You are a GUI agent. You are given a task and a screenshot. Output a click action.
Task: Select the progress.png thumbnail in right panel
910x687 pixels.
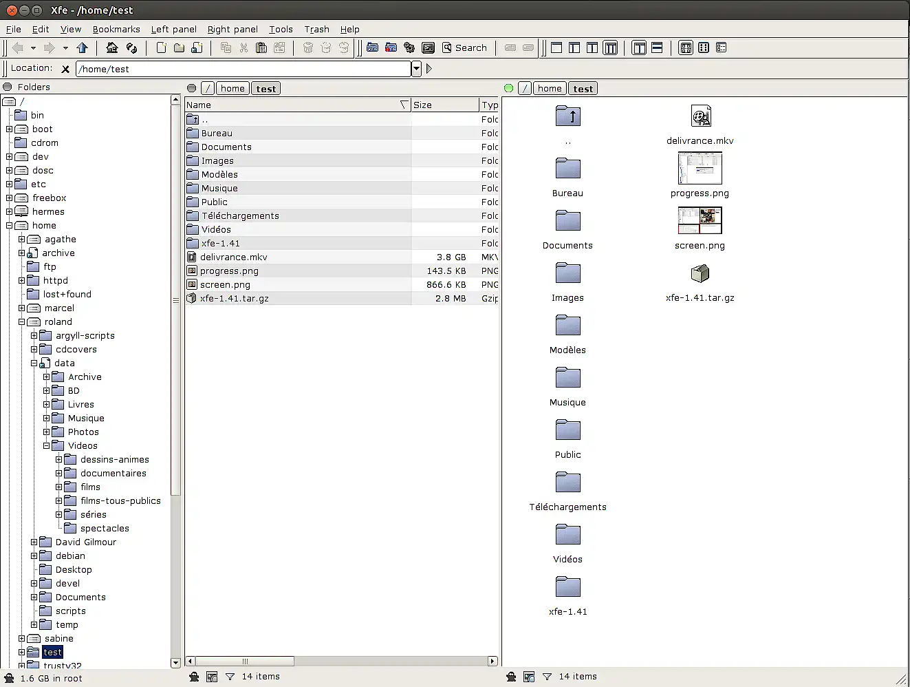pyautogui.click(x=700, y=168)
